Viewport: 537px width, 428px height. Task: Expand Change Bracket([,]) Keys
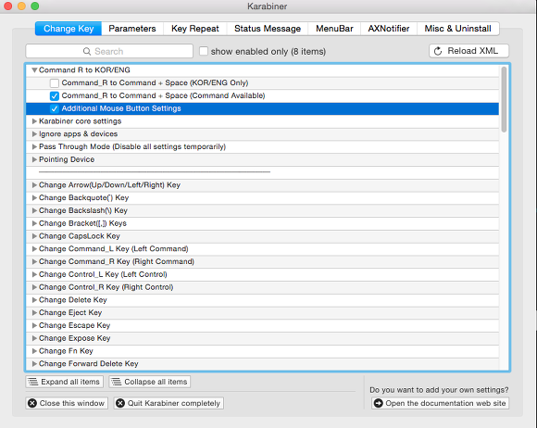(34, 223)
